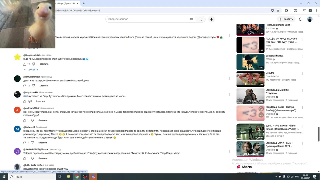Add 'Завтра' video to Watch Later clock icon
The width and height of the screenshot is (320, 180).
point(261,109)
